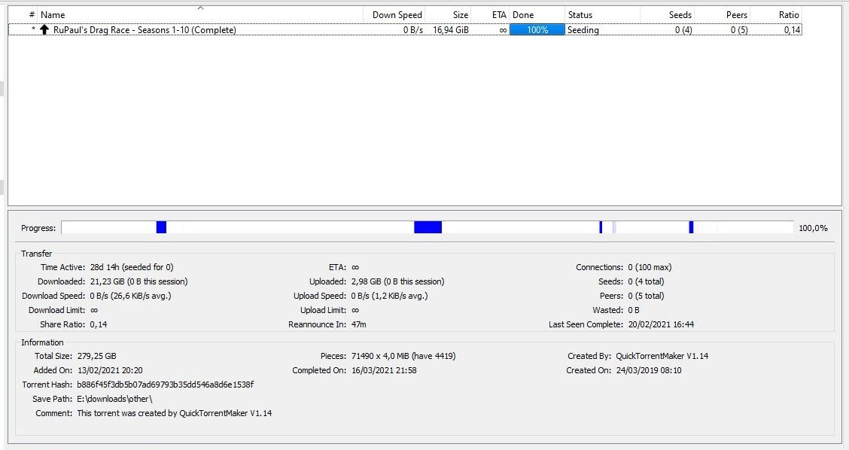Screen dimensions: 849x450
Task: Click the Ratio column header
Action: 789,15
